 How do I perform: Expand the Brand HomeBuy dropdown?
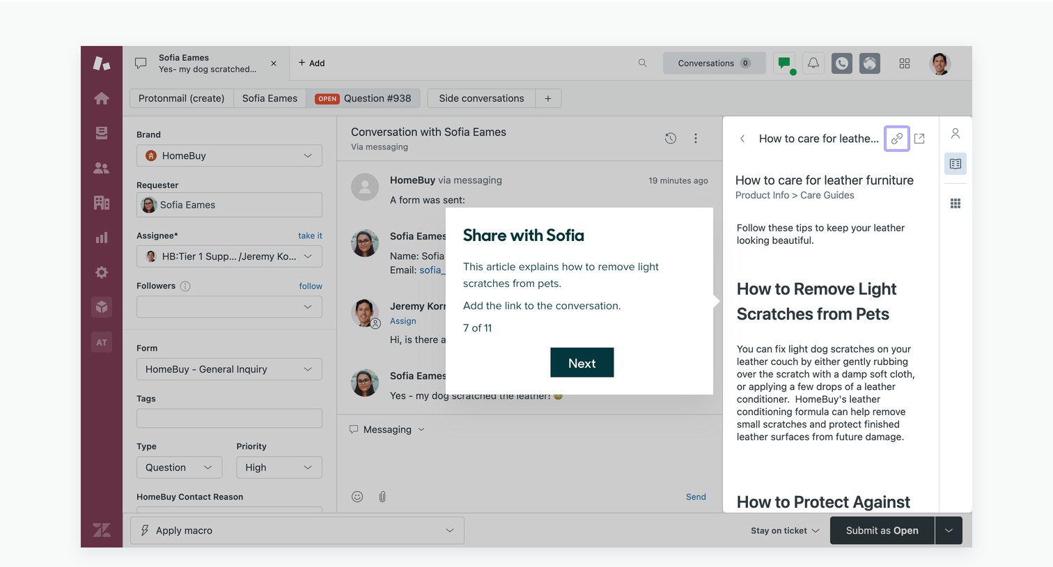pos(229,156)
